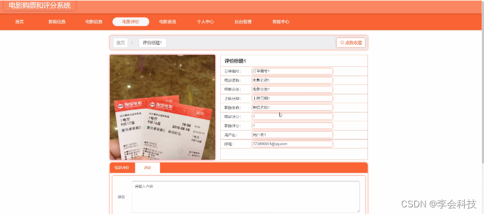Open the 影院信息 nav menu item
This screenshot has height=214, width=485.
click(57, 22)
